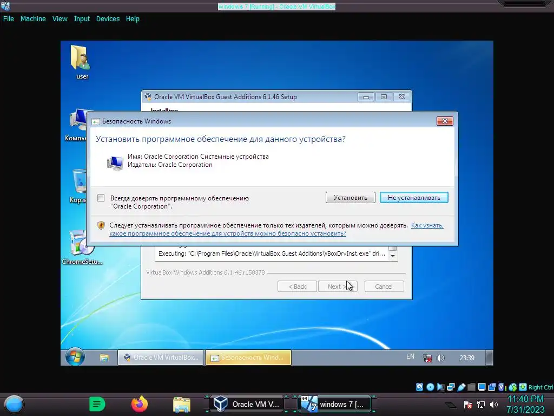Open the Windows 7 guest Start orb

pyautogui.click(x=75, y=357)
